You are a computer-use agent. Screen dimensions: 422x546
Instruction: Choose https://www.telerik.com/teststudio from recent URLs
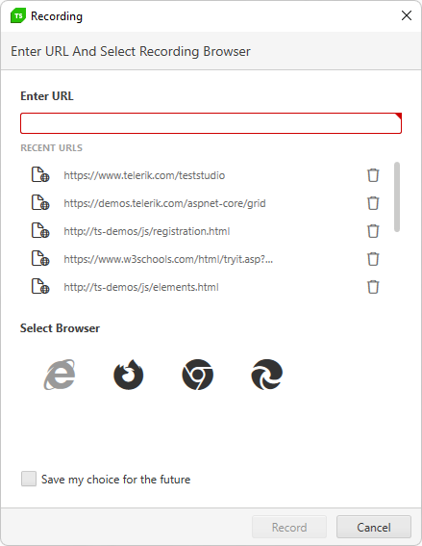(x=144, y=175)
